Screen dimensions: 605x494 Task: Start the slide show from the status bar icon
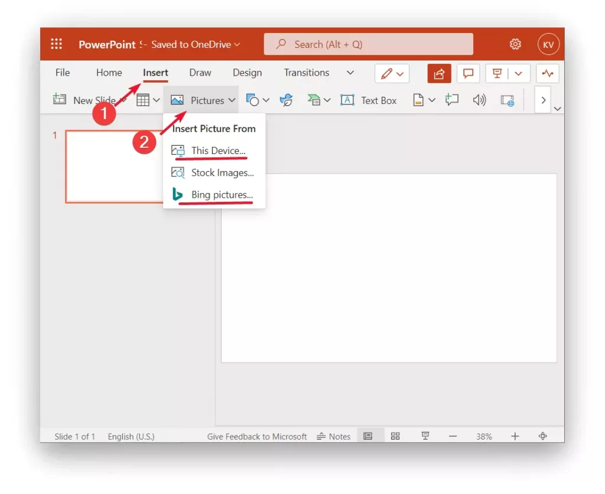click(425, 436)
